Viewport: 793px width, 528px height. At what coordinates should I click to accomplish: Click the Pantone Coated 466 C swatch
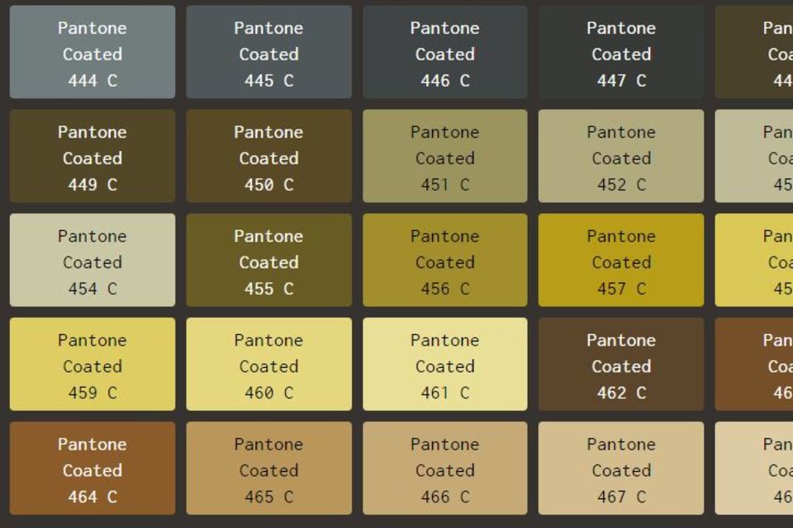pos(445,469)
